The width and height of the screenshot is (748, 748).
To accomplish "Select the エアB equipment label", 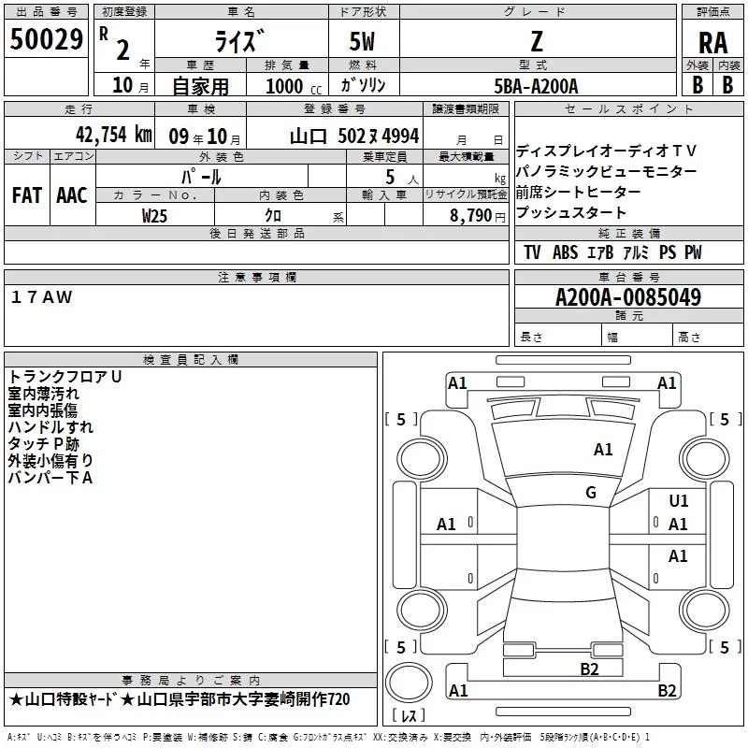I will pos(600,252).
